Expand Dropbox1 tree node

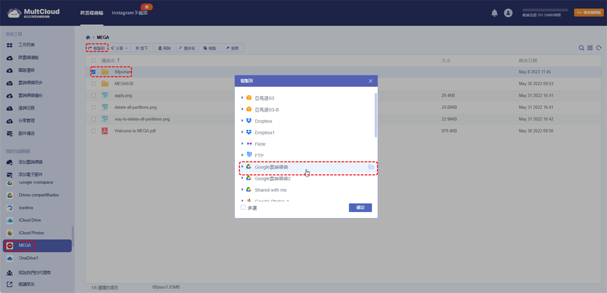tap(242, 132)
